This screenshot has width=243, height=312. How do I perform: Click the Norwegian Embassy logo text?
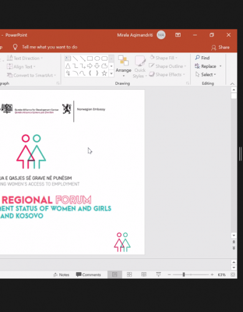91,109
